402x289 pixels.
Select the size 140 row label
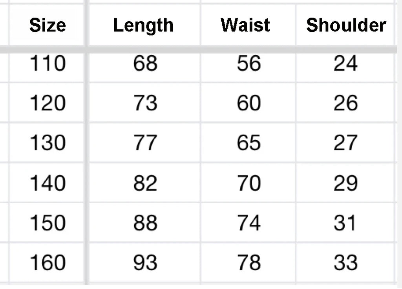(x=48, y=183)
